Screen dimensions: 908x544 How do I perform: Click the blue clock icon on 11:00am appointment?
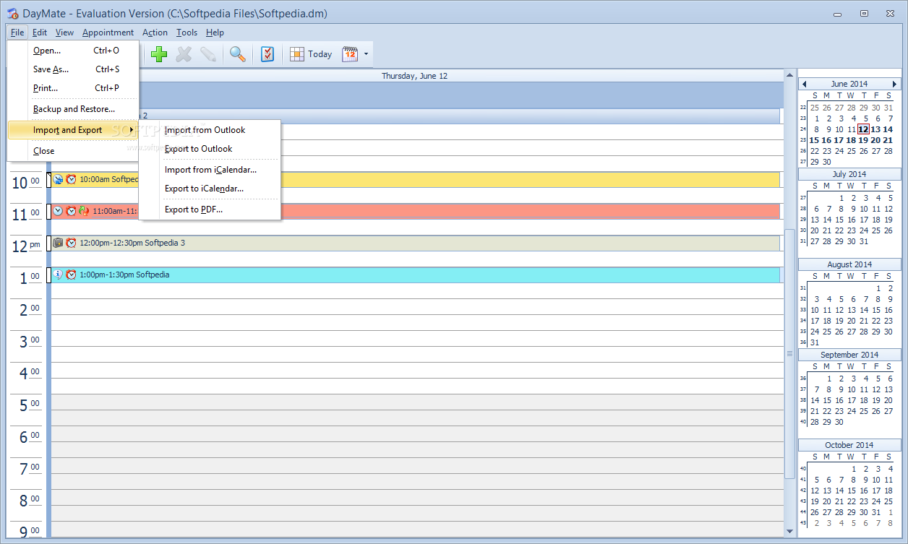pos(58,211)
